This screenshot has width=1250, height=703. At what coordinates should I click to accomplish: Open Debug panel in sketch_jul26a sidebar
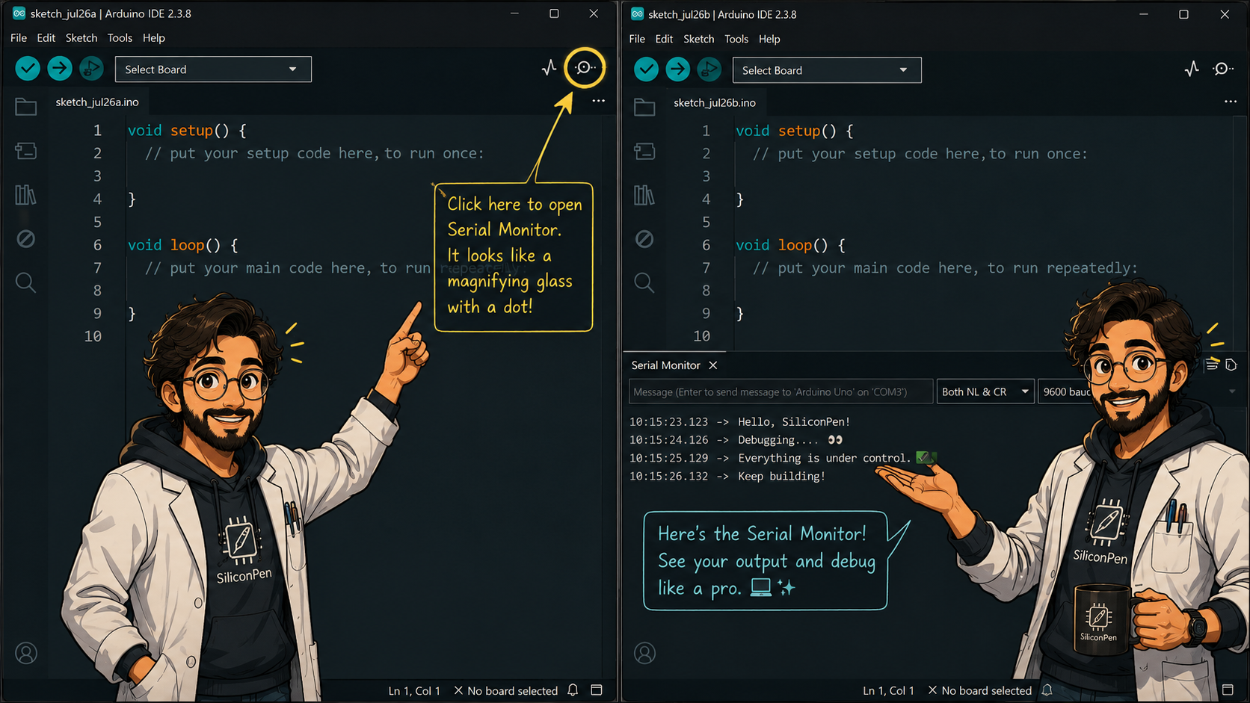[26, 239]
